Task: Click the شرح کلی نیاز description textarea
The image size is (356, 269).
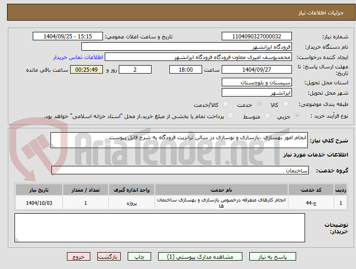Action: (179, 140)
